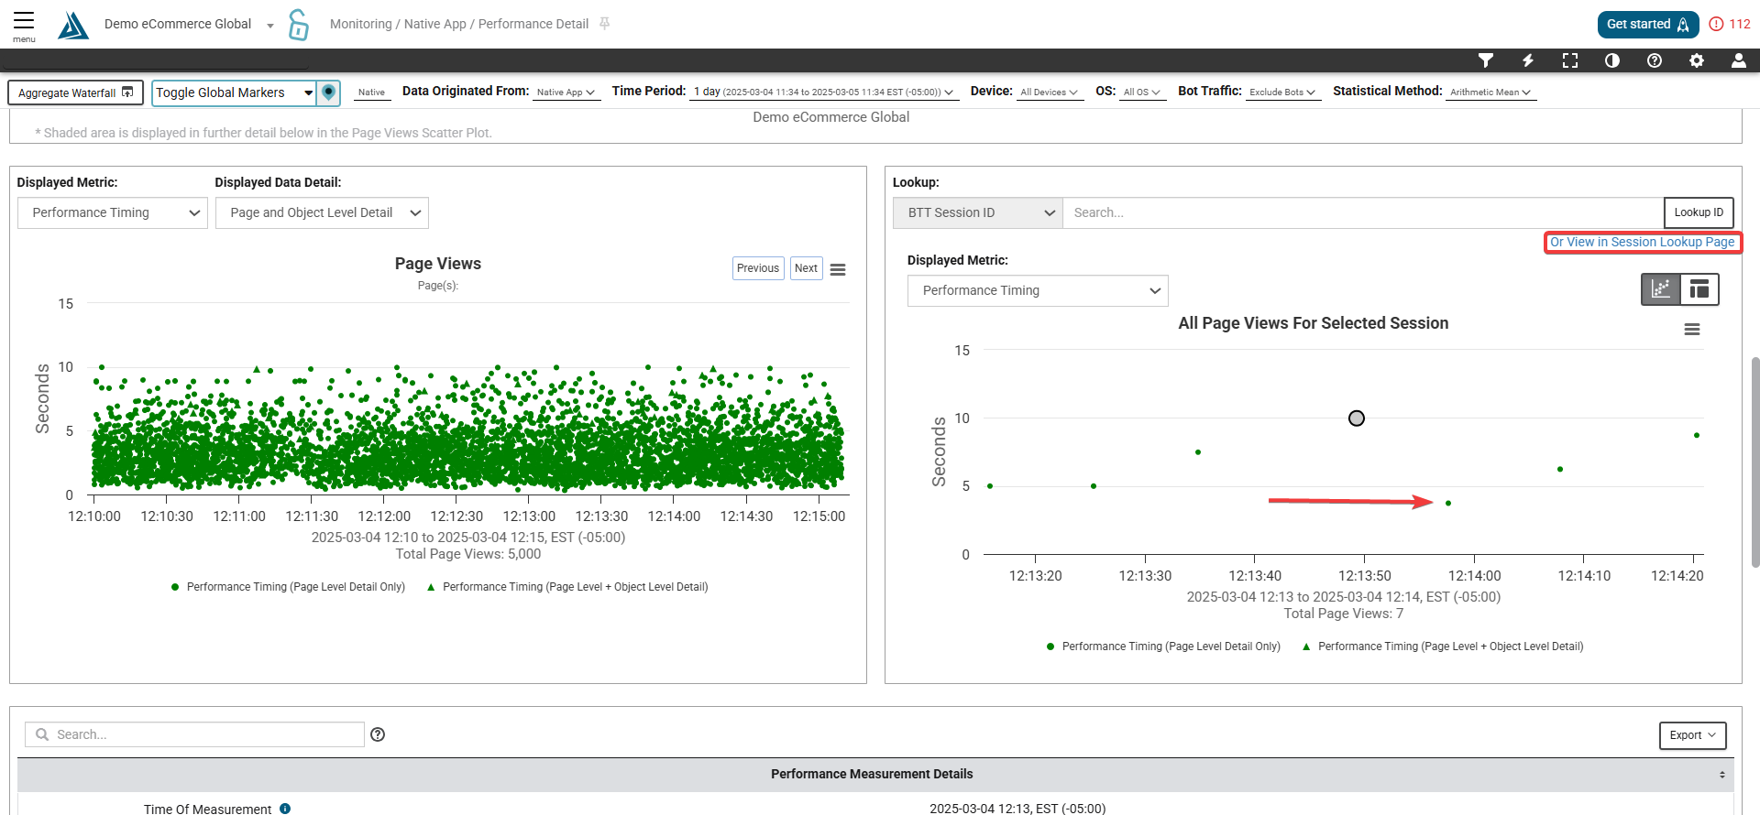Click the lightning bolt icon
This screenshot has height=815, width=1760.
(x=1528, y=60)
